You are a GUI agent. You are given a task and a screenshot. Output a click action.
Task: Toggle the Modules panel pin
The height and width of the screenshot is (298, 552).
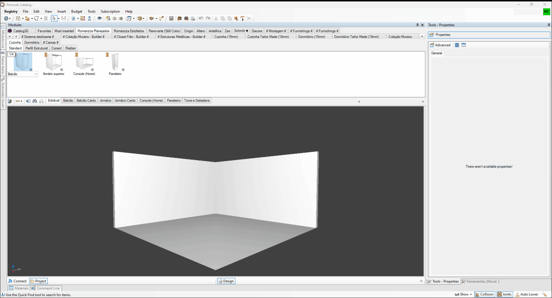pos(418,25)
